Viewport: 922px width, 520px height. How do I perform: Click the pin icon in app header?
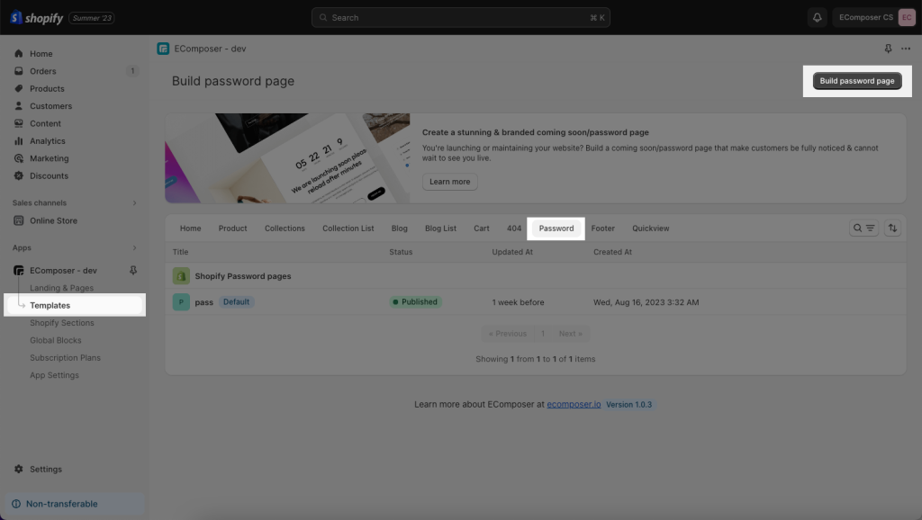(888, 49)
